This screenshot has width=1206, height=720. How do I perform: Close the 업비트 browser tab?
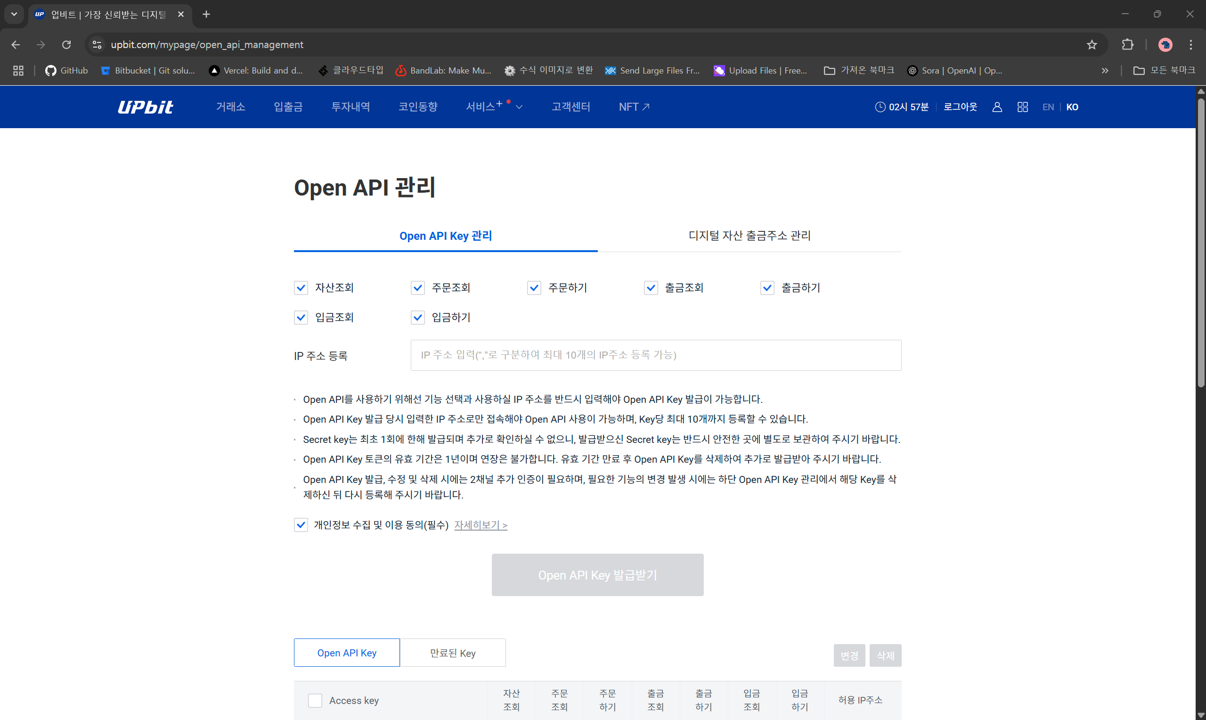(180, 15)
